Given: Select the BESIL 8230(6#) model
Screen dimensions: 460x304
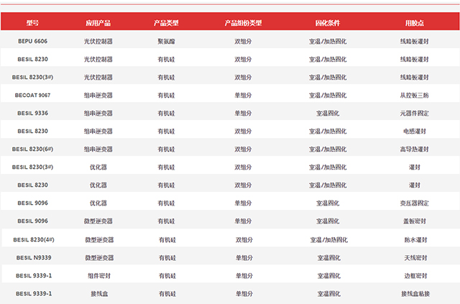Looking at the screenshot, I should [x=32, y=149].
